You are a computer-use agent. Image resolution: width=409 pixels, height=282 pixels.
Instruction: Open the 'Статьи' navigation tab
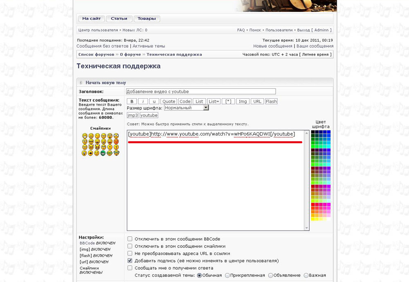pos(119,19)
